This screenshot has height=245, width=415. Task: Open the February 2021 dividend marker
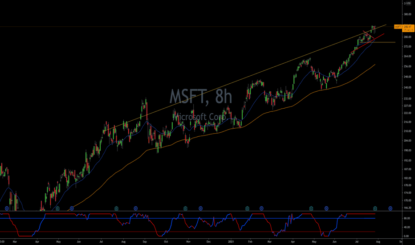point(261,208)
